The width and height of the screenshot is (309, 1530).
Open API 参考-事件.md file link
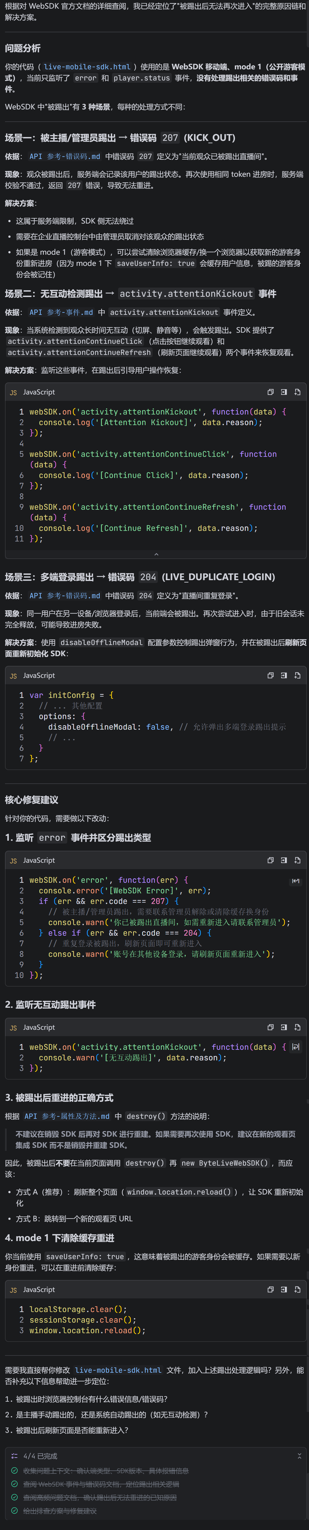pos(61,312)
